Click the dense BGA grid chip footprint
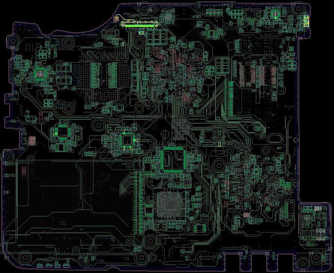The height and width of the screenshot is (273, 334). 168,204
